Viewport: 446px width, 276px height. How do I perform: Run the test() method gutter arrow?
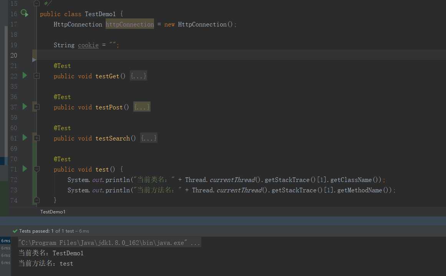click(x=25, y=169)
